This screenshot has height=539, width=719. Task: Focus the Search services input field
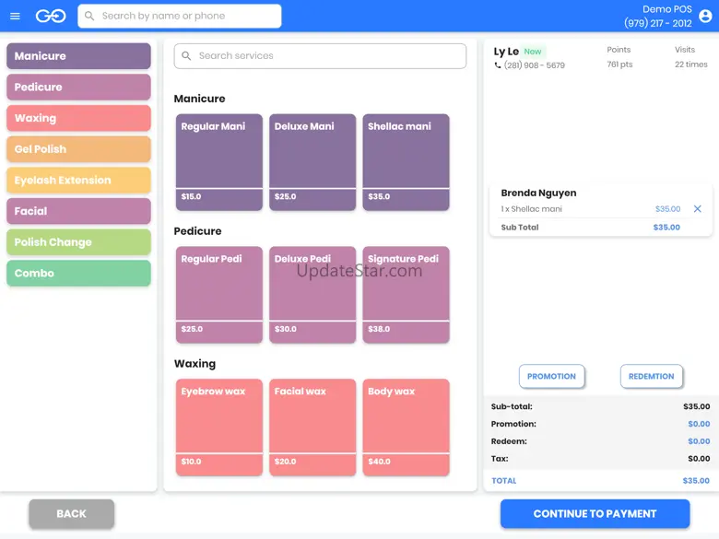click(327, 56)
